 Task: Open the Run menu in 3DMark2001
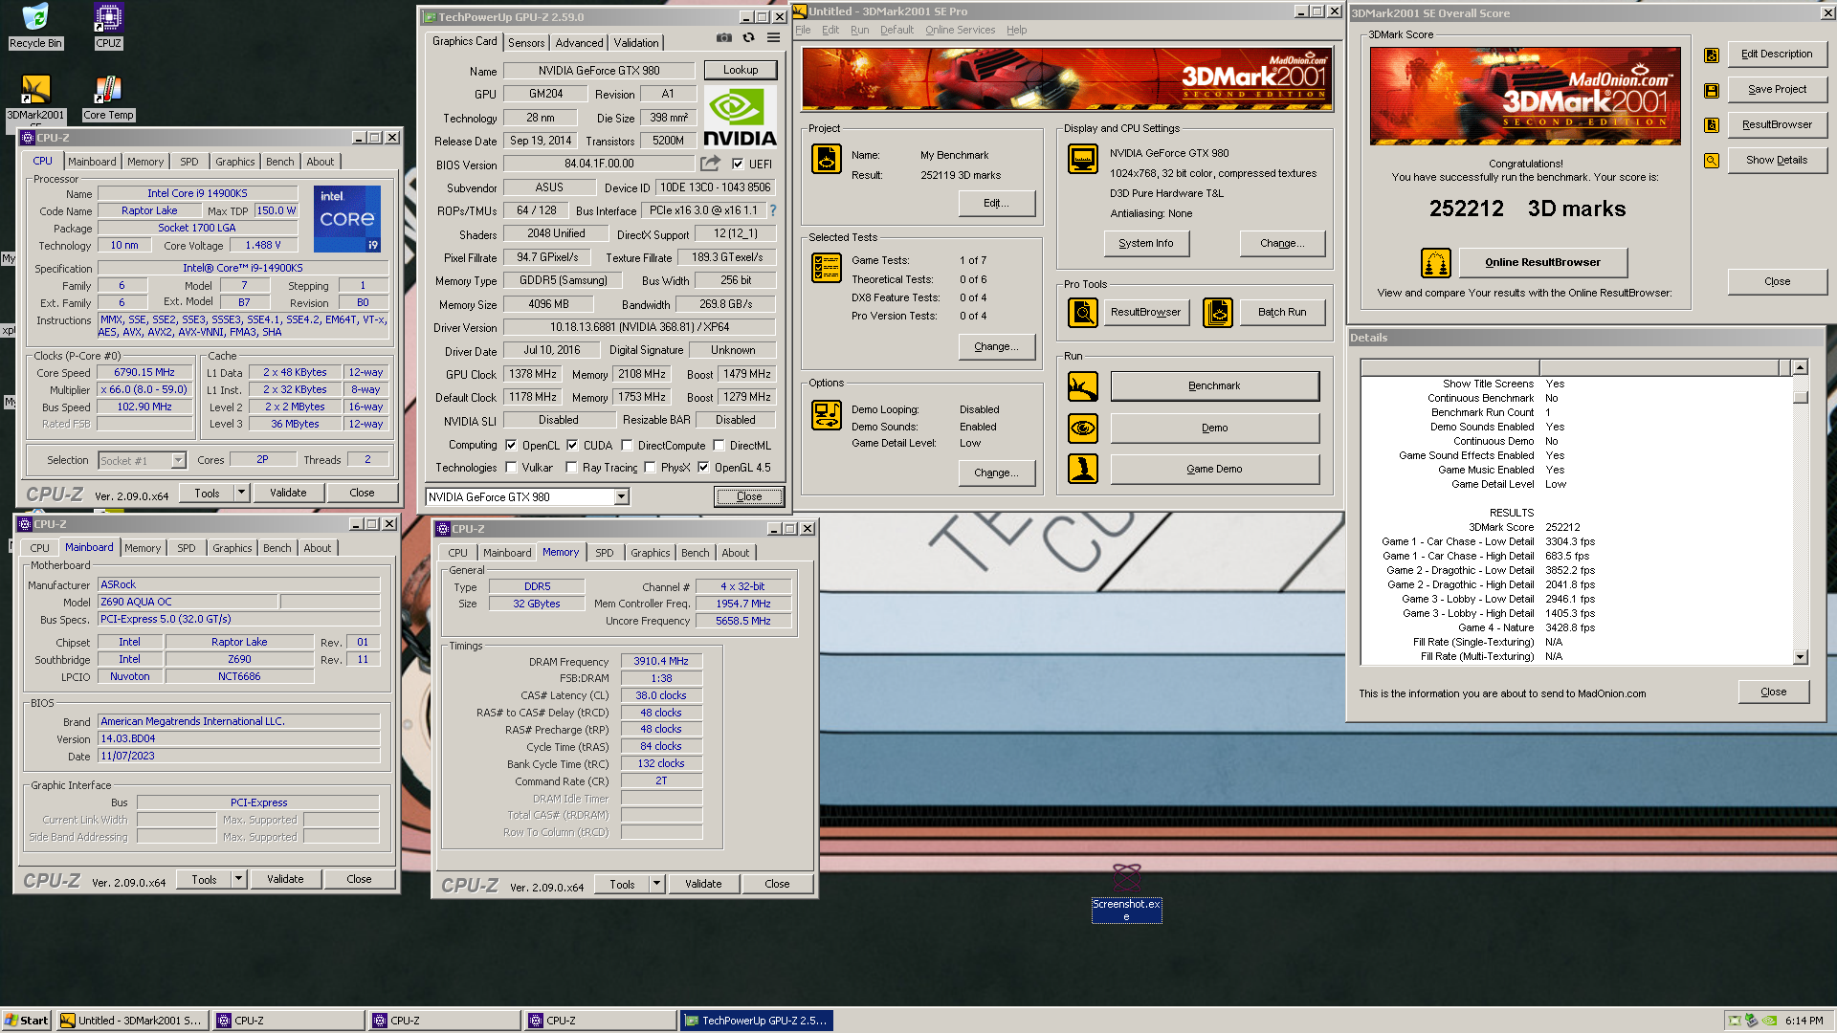coord(859,30)
